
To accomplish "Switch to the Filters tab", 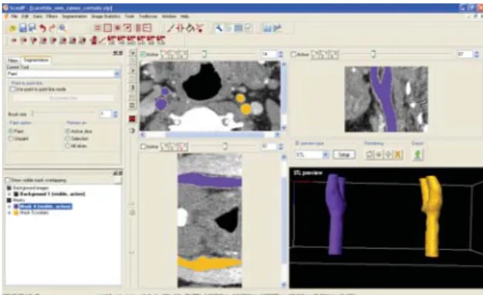I will (13, 61).
